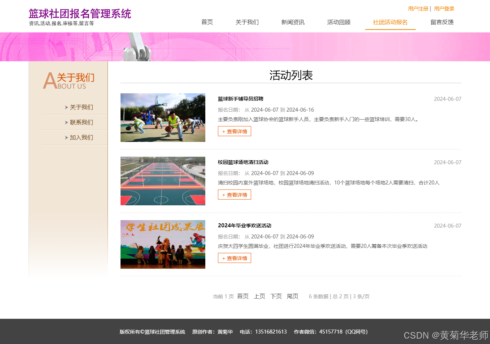Click the pink robot-arm banner image
Viewport: 490px width, 344px height.
pos(245,47)
